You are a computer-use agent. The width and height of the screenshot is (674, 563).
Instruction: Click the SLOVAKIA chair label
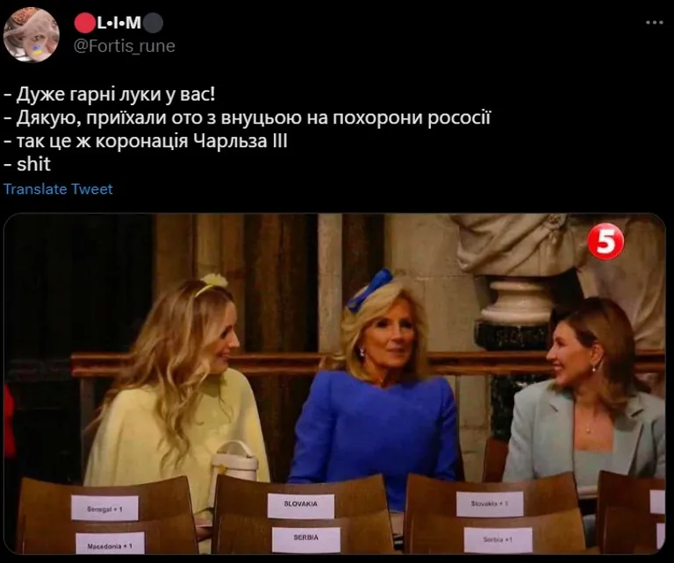click(x=300, y=504)
